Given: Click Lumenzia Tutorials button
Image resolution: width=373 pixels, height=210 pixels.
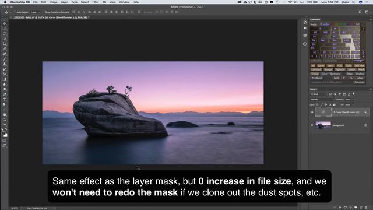Looking at the screenshot, I should [359, 82].
